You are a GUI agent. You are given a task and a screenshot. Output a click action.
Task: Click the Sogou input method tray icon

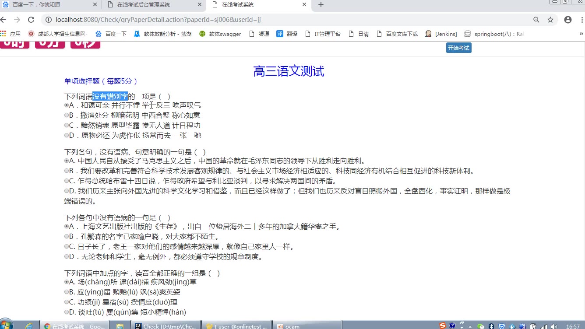coord(443,326)
